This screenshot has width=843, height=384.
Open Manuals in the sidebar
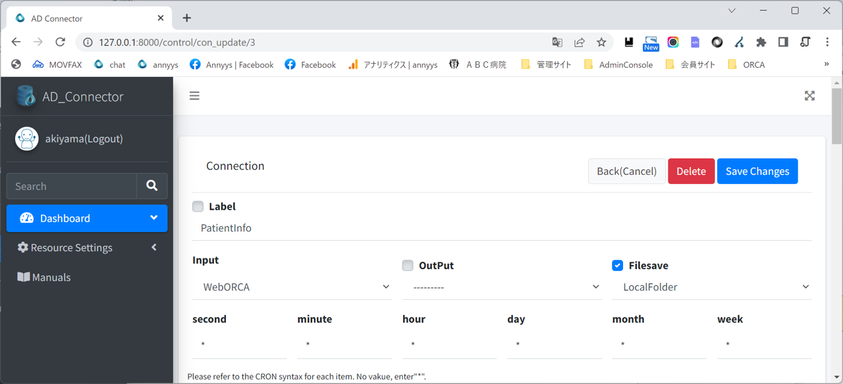[x=51, y=277]
